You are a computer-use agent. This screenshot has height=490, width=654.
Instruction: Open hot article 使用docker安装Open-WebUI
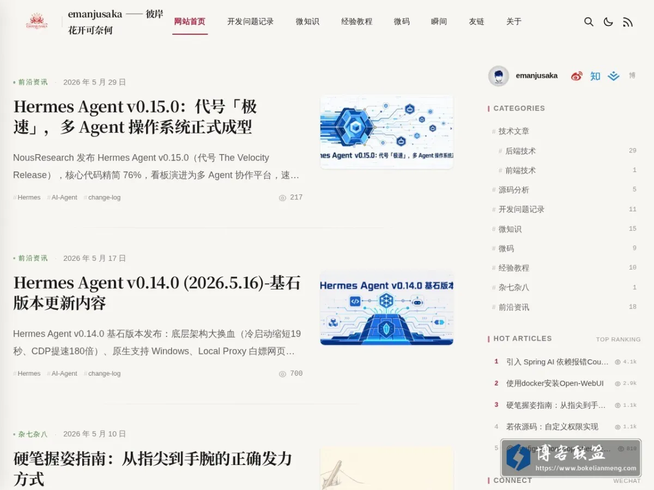[555, 383]
